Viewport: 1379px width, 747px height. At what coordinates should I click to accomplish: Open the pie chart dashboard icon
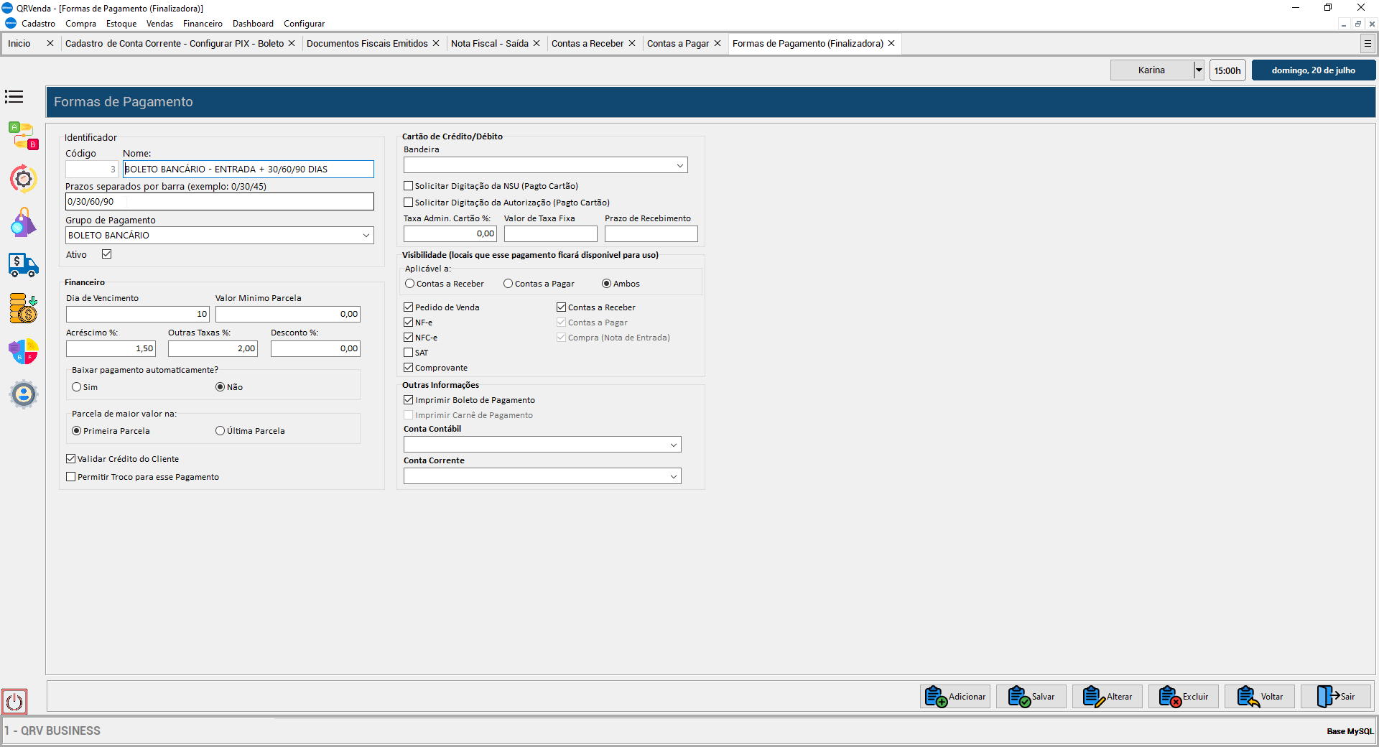[x=23, y=352]
